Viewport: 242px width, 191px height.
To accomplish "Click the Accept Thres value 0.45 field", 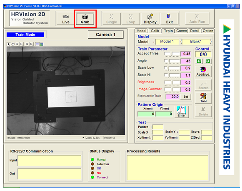I will click(x=186, y=54).
